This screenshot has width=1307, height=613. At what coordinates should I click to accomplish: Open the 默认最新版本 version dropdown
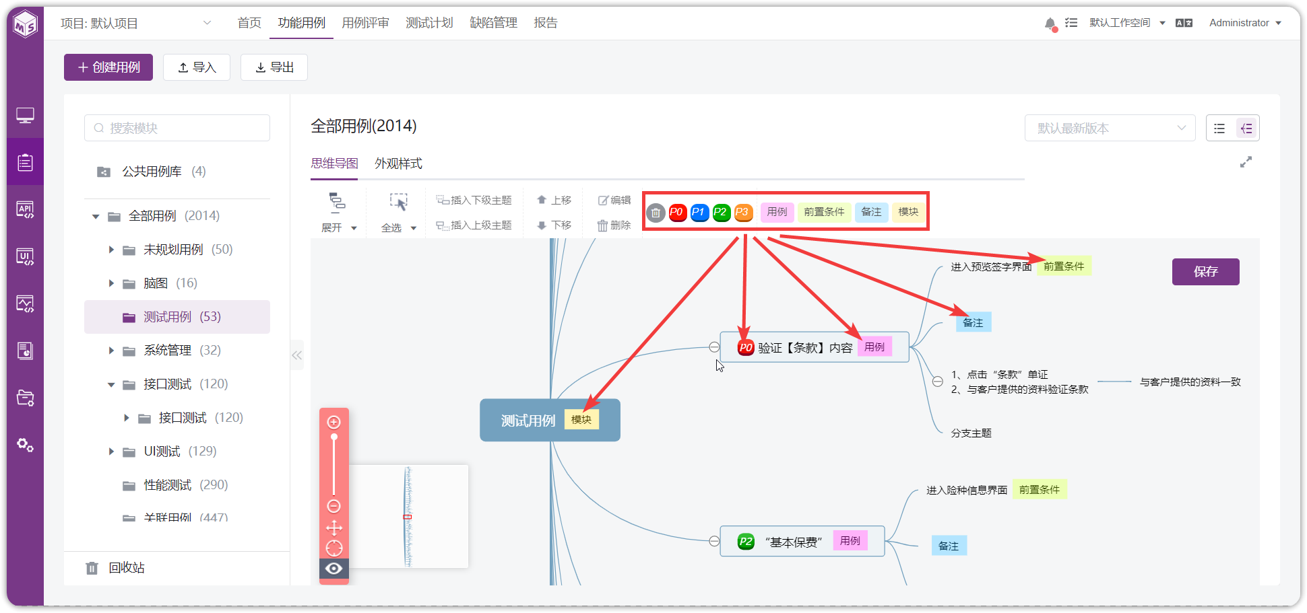pos(1110,128)
